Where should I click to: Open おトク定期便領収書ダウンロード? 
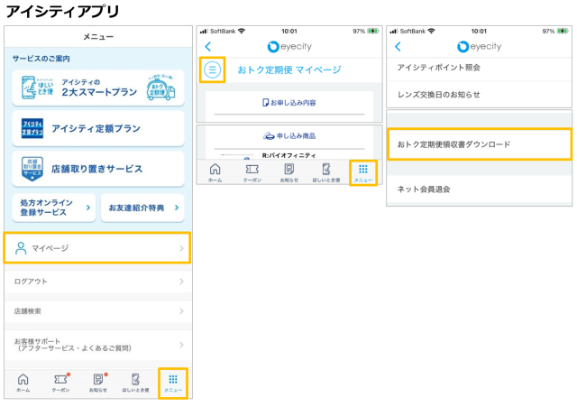click(480, 144)
